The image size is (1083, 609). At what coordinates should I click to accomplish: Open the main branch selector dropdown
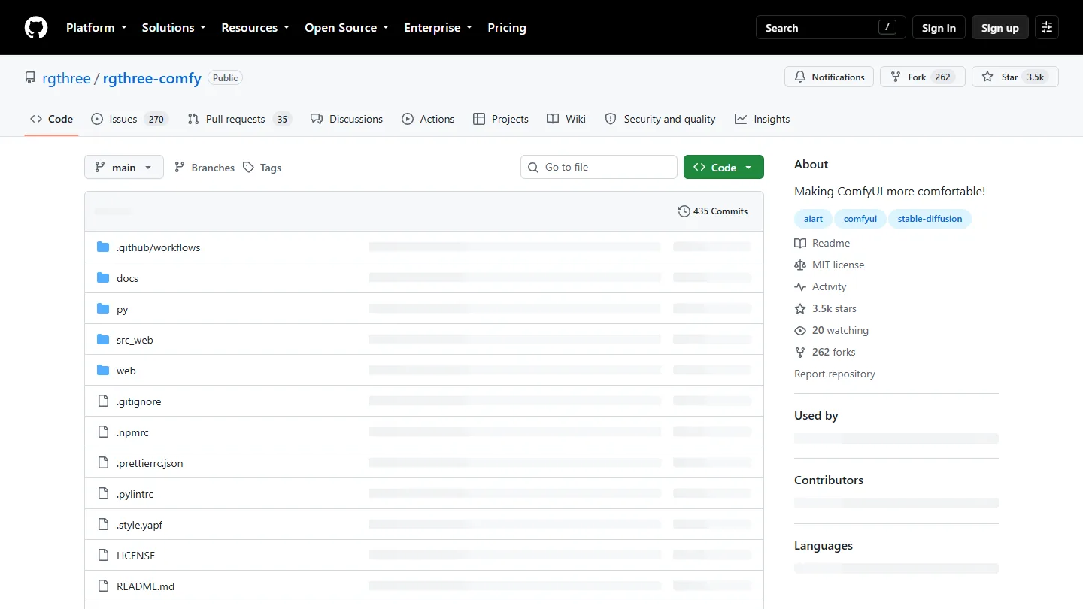tap(124, 167)
